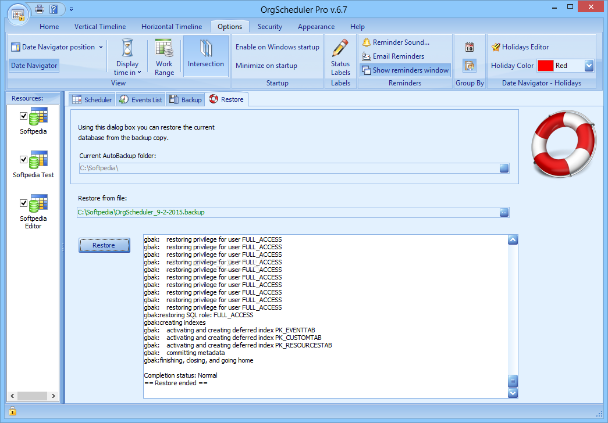Open Email Reminders option

(x=393, y=56)
